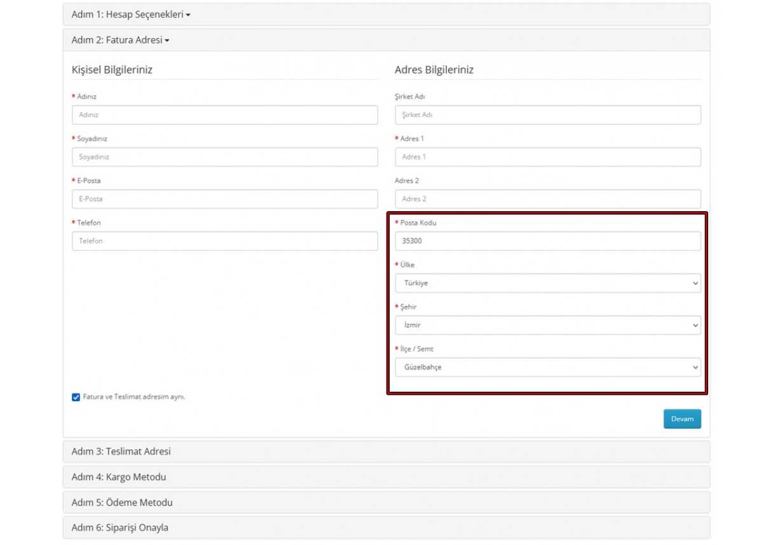Click the Soyadınız input field
Viewport: 780px width, 545px height.
[x=223, y=156]
